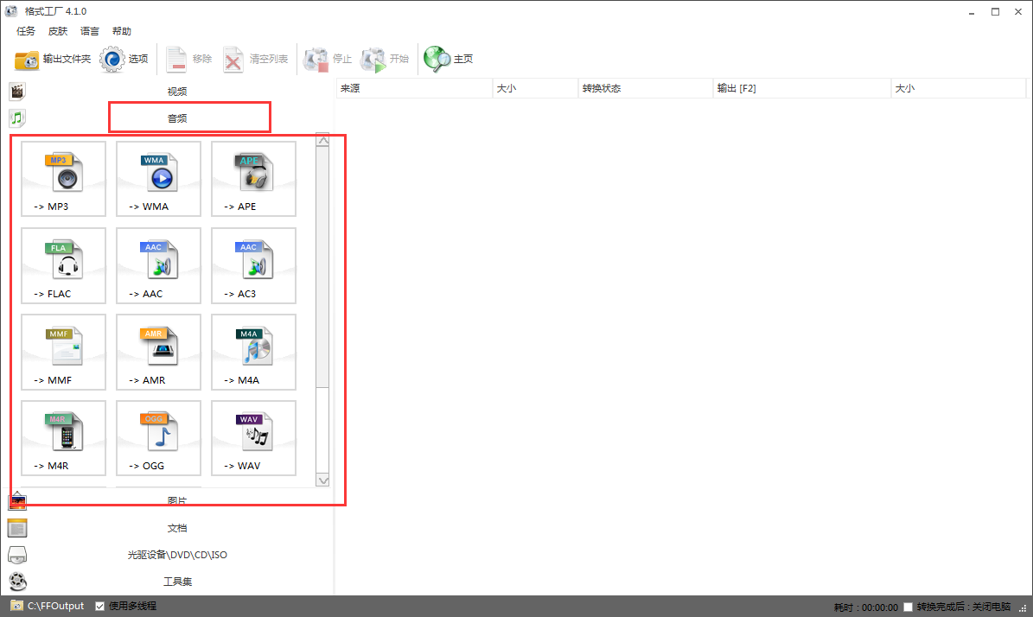Open the 工具集 section
Screen dimensions: 1033x617
176,582
